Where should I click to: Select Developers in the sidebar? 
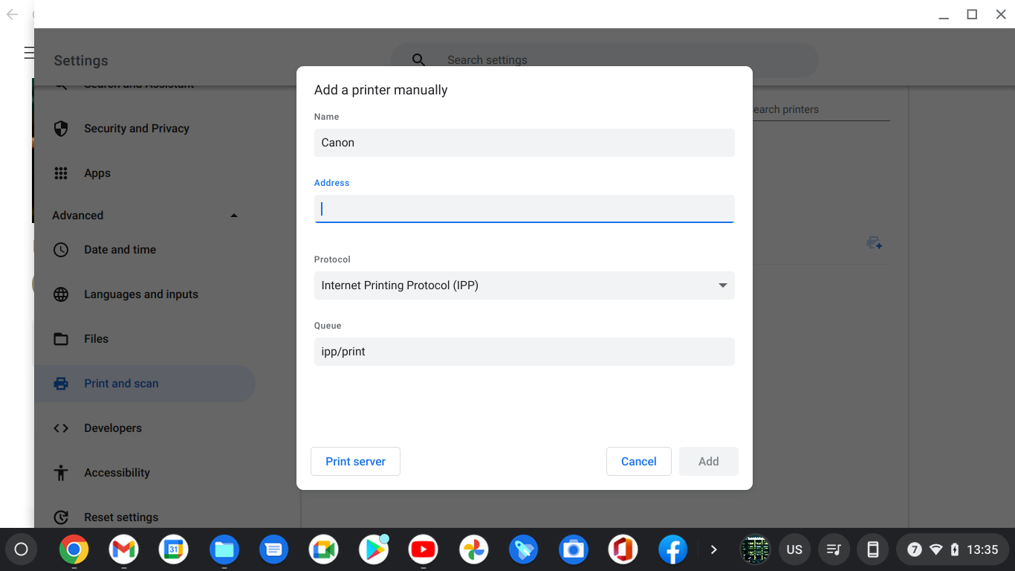tap(113, 428)
